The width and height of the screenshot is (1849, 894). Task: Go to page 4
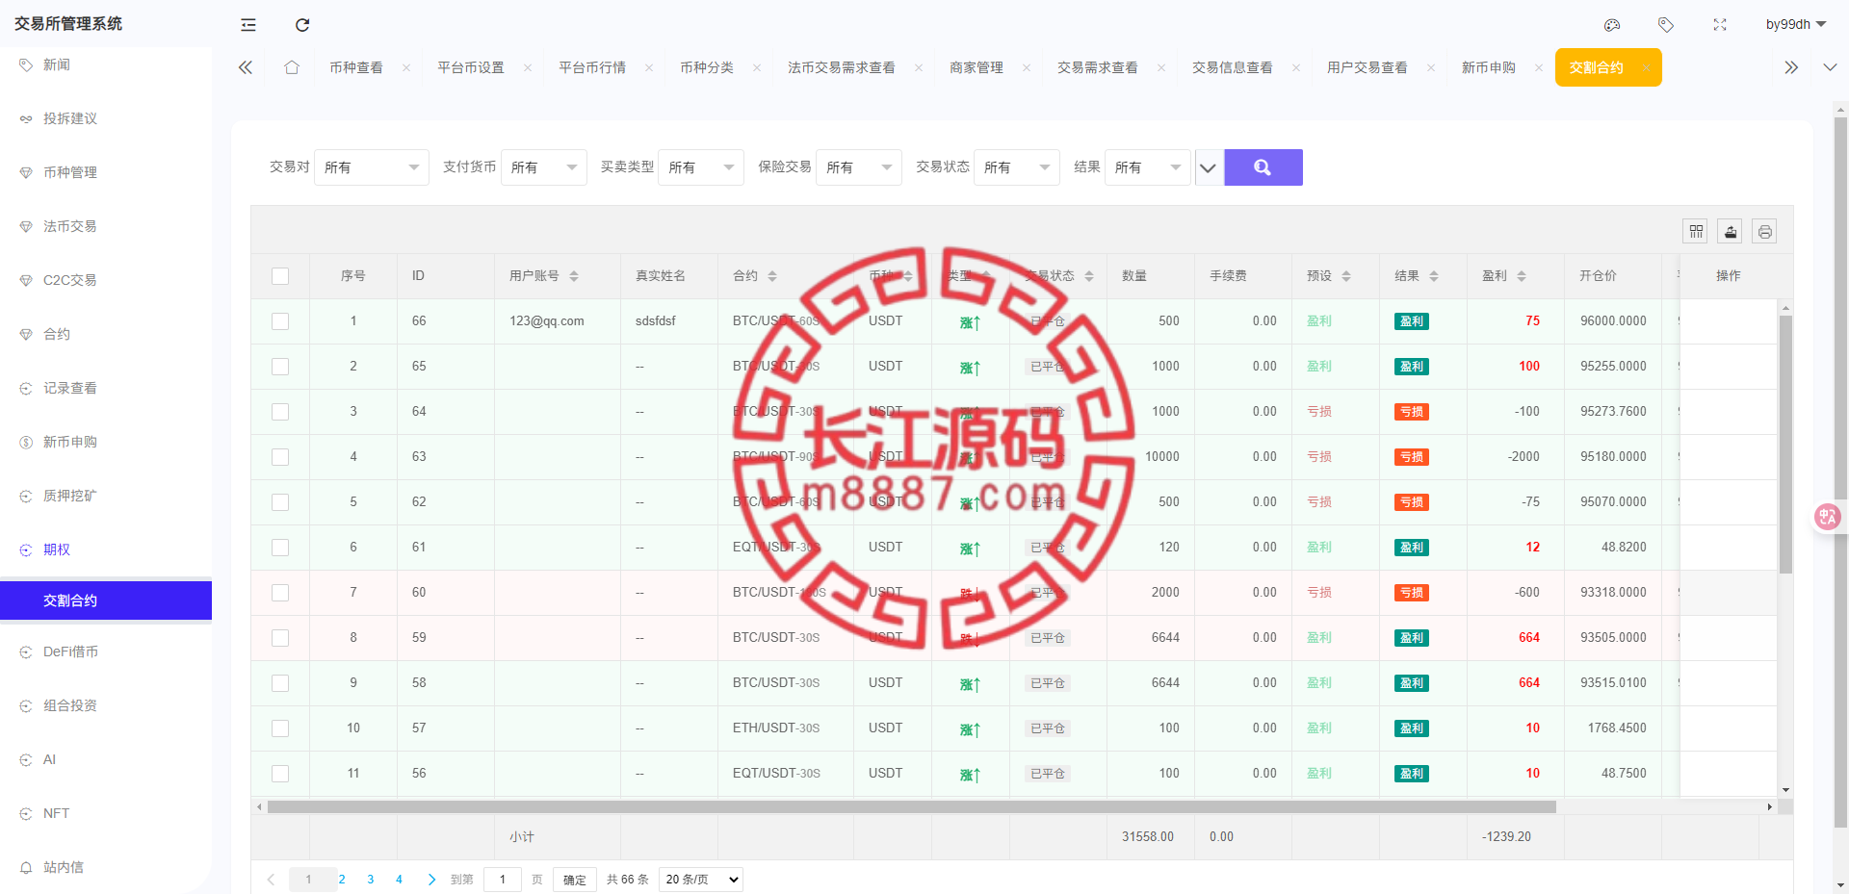399,880
